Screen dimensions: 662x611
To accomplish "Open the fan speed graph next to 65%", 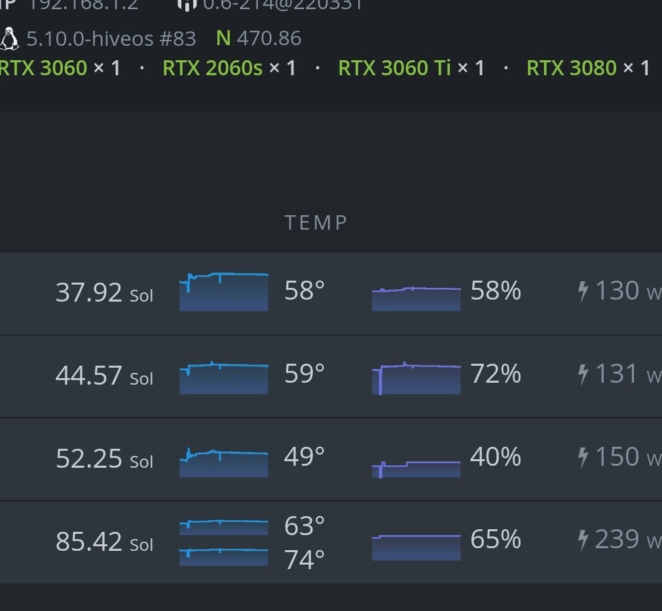I will (x=416, y=548).
